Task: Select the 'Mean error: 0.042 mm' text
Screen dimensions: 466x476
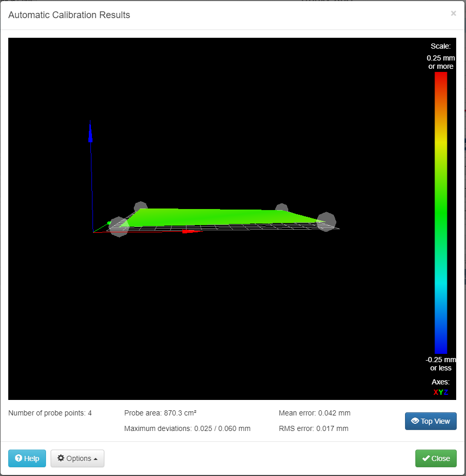Action: pos(315,413)
